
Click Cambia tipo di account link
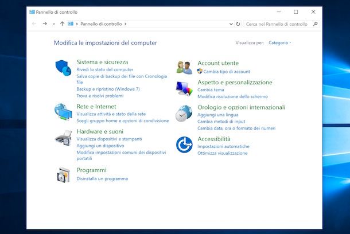click(x=227, y=72)
